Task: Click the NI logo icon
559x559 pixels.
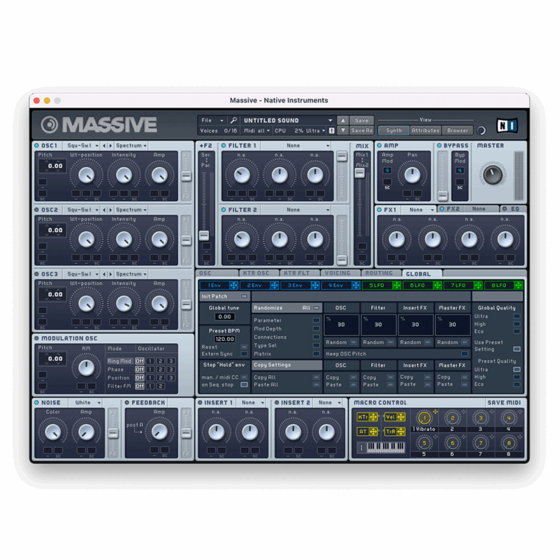Action: (x=507, y=126)
